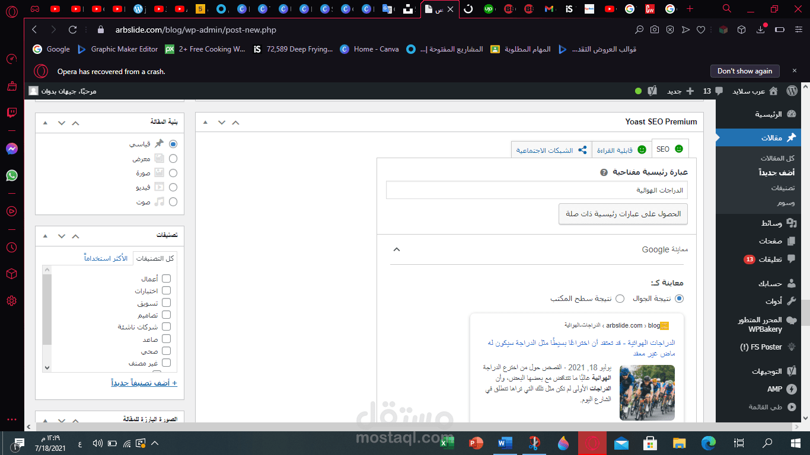Select the قياسي post format radio
Screen dimensions: 810x455
click(173, 144)
